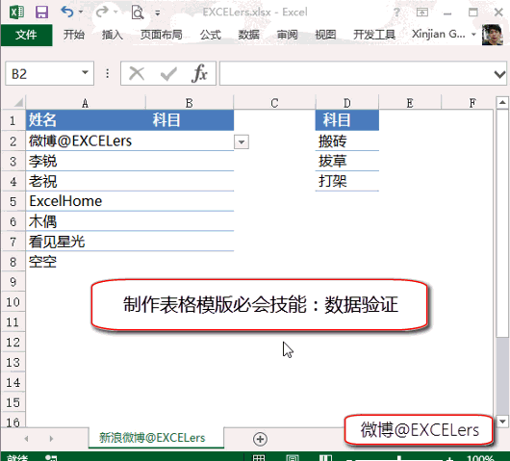Click the red callout about 数据验证
The width and height of the screenshot is (510, 461).
coord(259,305)
